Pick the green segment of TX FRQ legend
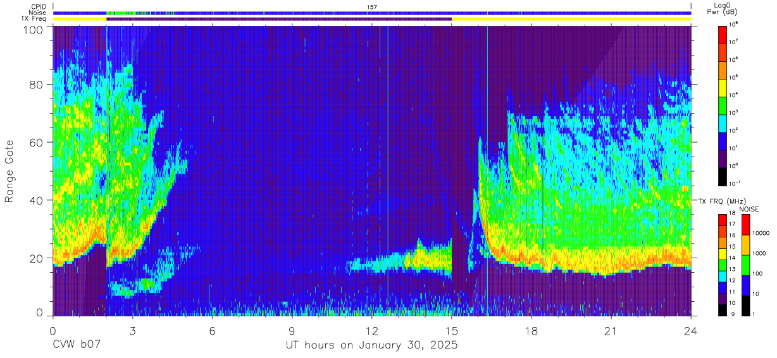Screen dimensions: 777x358 (x=723, y=265)
